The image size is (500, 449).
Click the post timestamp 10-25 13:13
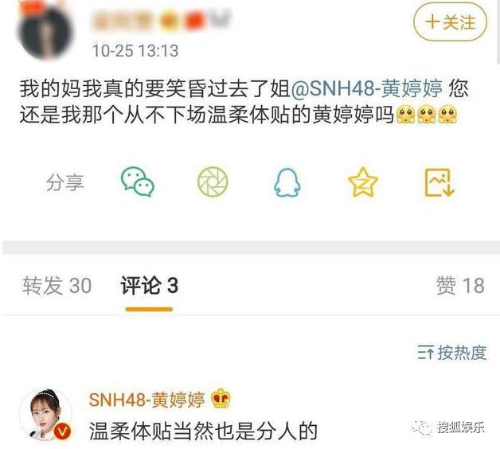[135, 51]
